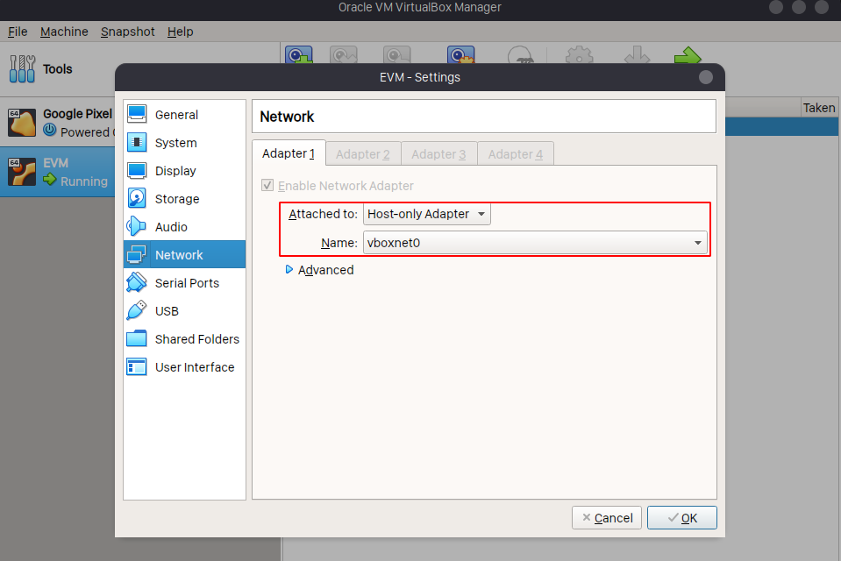The width and height of the screenshot is (841, 561).
Task: Select the running EVM virtual machine
Action: [56, 171]
